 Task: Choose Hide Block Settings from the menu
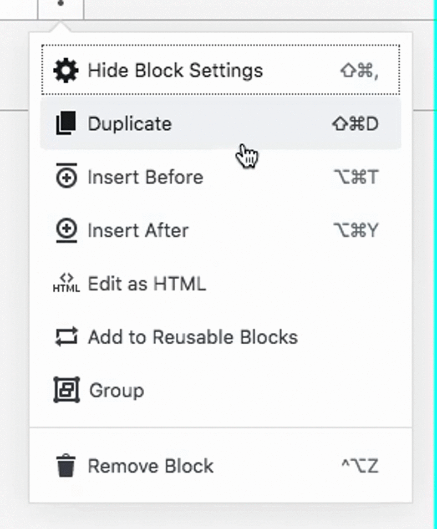click(x=175, y=70)
